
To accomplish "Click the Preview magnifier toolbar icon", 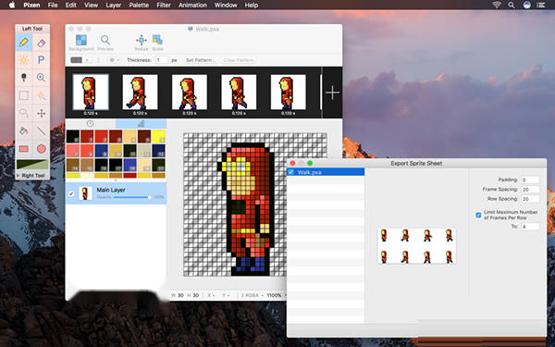I will point(105,43).
